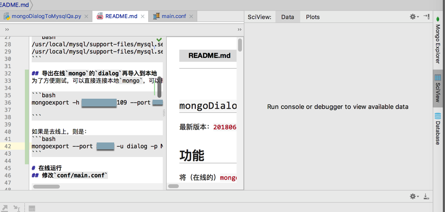Screen dimensions: 445x212
Task: Click the '功能' heading in preview
Action: click(x=192, y=156)
